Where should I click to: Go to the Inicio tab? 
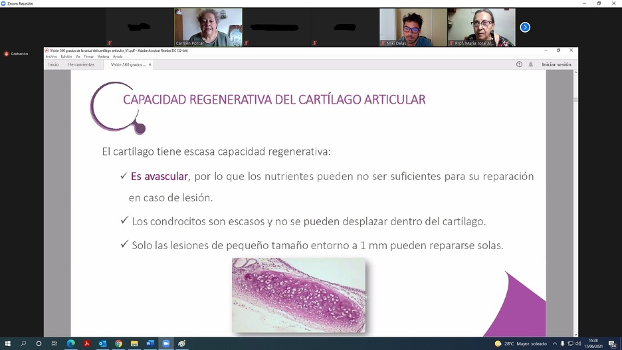coord(53,64)
